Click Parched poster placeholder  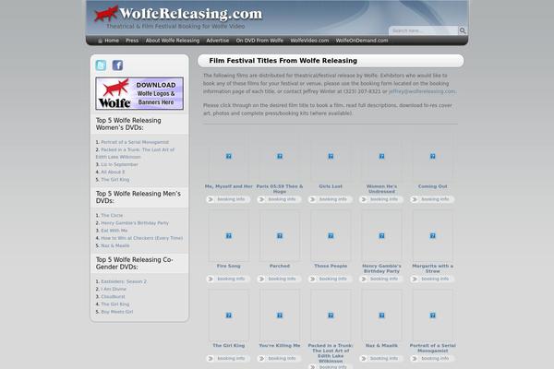coord(280,235)
